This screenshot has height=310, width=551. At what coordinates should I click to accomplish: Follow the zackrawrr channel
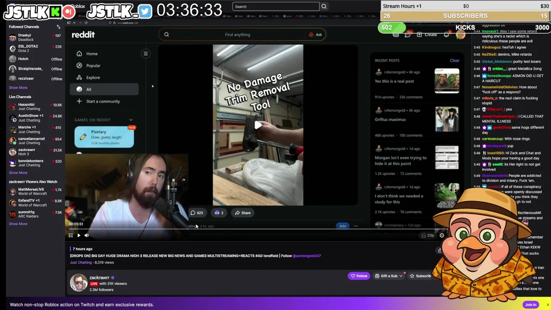pos(359,276)
